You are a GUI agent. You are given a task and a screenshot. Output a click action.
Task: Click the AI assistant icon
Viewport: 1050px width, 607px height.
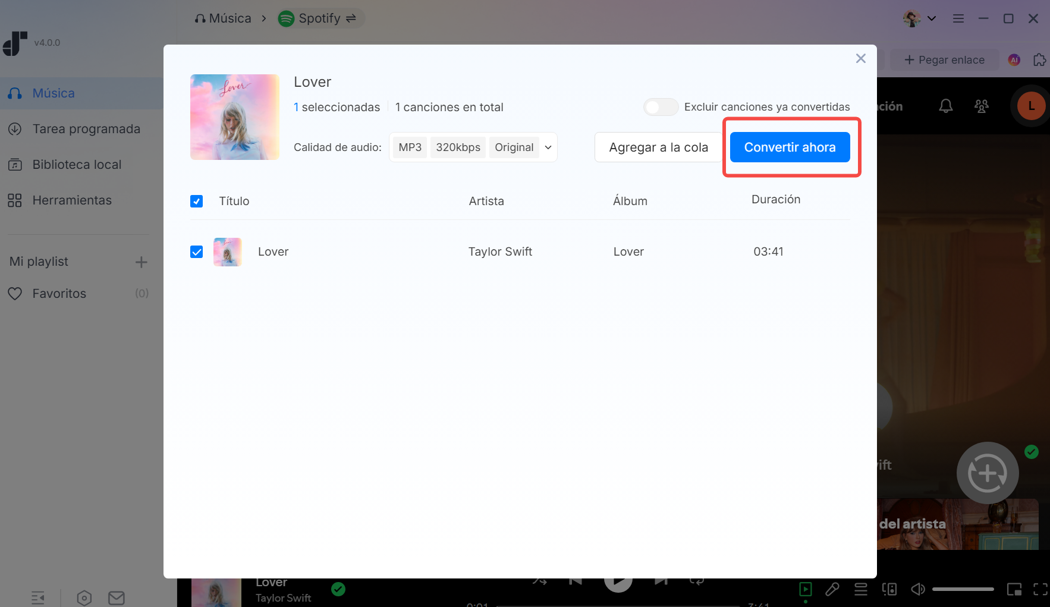[1014, 60]
